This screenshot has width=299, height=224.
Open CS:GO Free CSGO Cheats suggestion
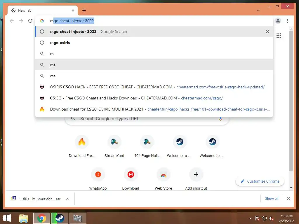pos(154,98)
